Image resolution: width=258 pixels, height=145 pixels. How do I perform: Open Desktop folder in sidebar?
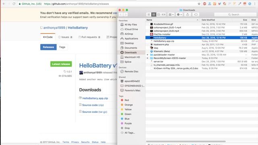click(129, 43)
